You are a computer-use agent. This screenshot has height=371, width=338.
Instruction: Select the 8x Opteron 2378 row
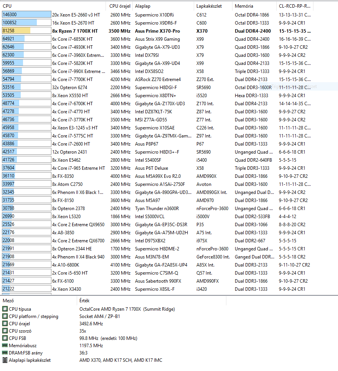pyautogui.click(x=158, y=208)
